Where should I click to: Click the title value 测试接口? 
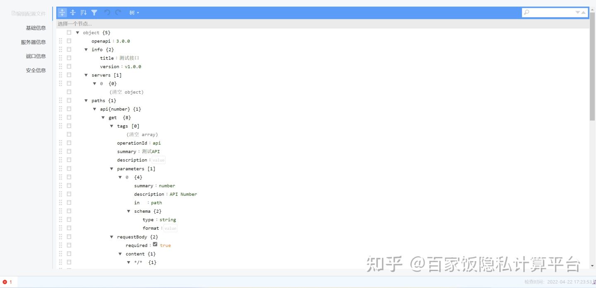(129, 58)
